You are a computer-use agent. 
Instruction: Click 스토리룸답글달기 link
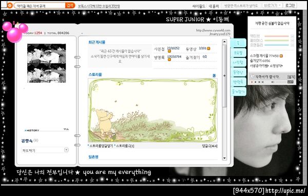pyautogui.click(x=101, y=146)
